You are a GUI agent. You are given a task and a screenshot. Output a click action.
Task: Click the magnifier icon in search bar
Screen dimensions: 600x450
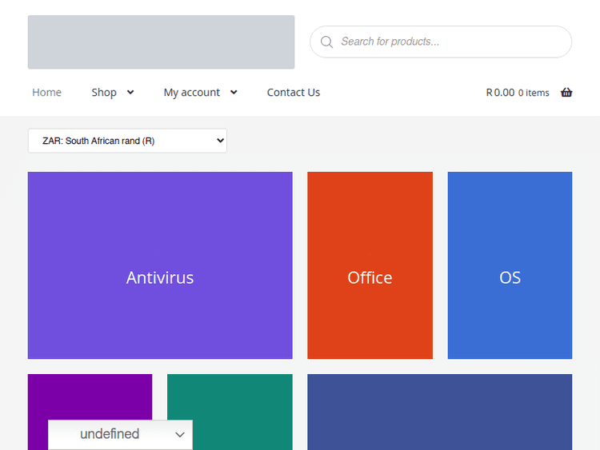326,42
